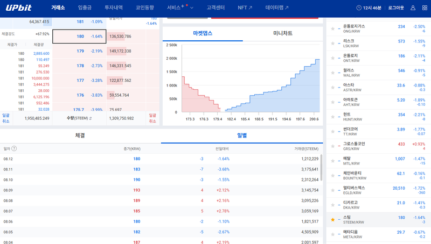Toggle favorite star for 메탈
The image size is (431, 244).
(x=332, y=161)
